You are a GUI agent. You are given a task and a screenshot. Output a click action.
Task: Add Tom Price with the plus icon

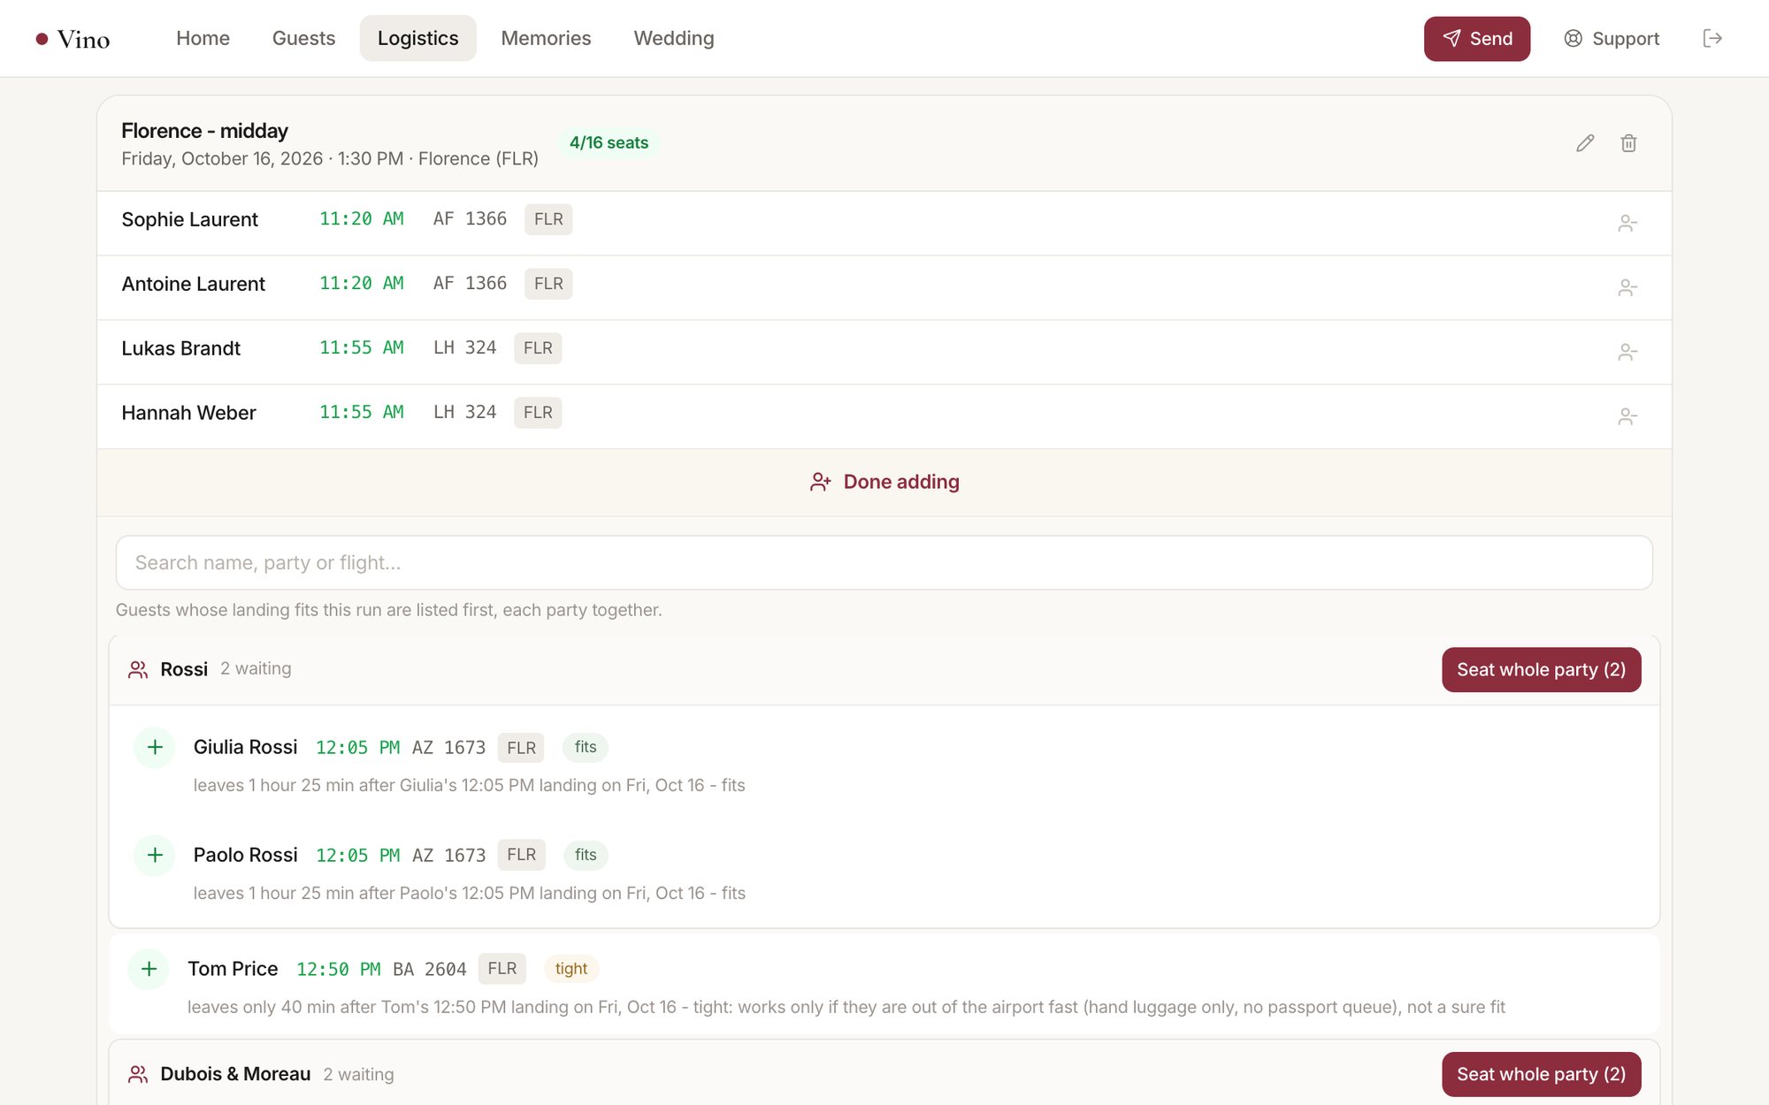point(149,970)
